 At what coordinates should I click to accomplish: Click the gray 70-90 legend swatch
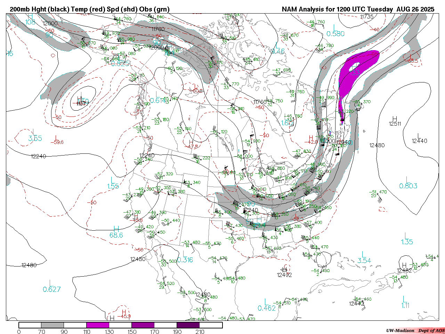click(52, 325)
